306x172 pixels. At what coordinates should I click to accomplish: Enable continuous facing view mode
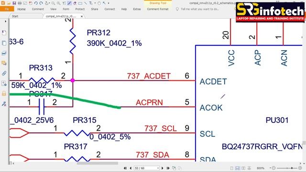click(249, 168)
